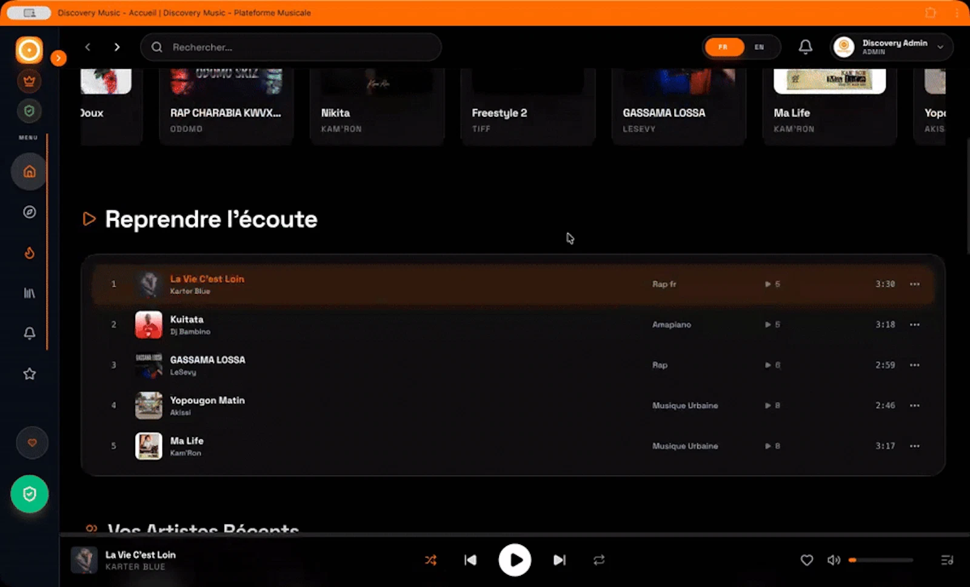Screen dimensions: 970x587
Task: Skip to previous track
Action: coord(470,560)
